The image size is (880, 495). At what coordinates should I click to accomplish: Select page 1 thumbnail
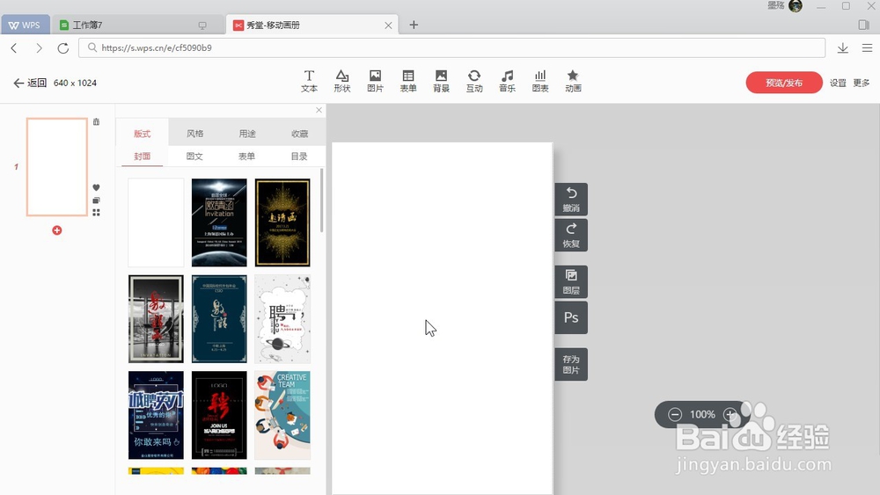pos(56,167)
